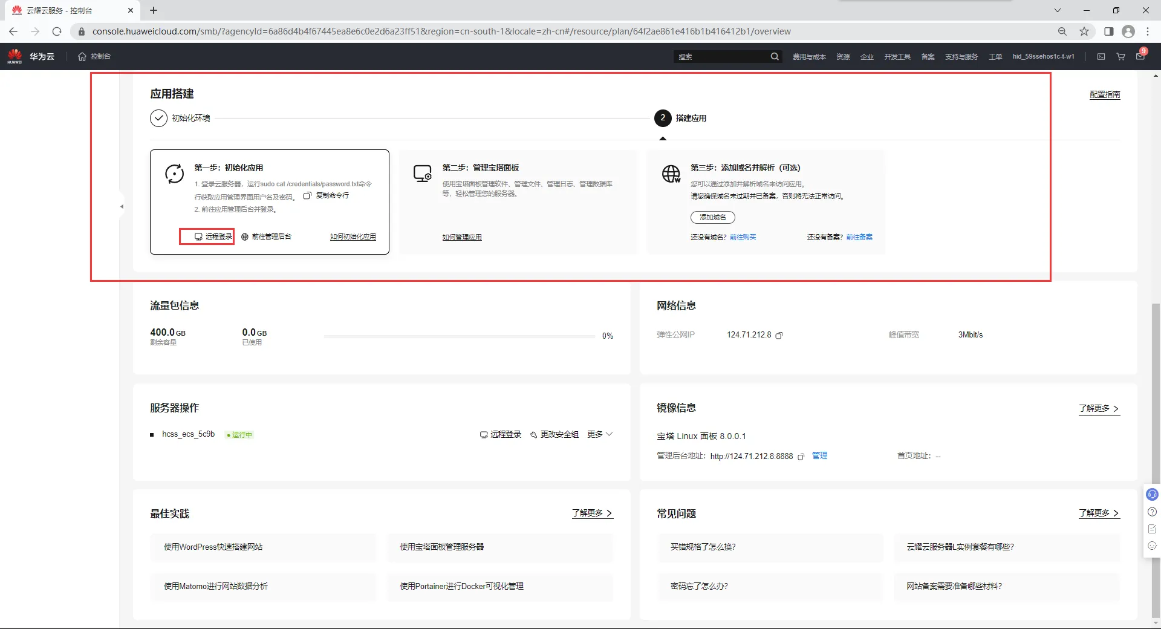Open 使用宝塔面板管理服务器 practice card
Screen dimensions: 1161x629
pyautogui.click(x=500, y=547)
